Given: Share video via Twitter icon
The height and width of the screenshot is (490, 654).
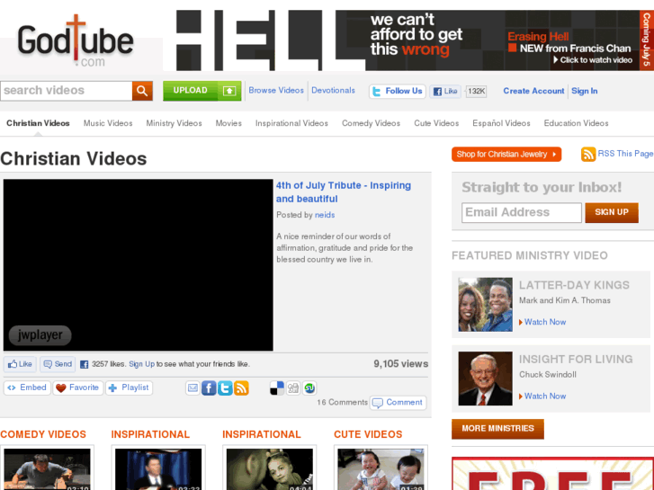Looking at the screenshot, I should (225, 388).
